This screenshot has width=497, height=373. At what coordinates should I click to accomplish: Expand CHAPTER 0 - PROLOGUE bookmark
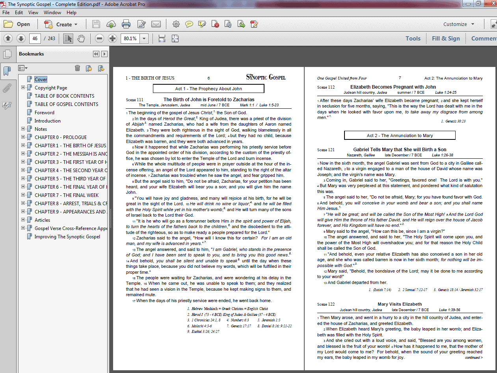tap(23, 137)
